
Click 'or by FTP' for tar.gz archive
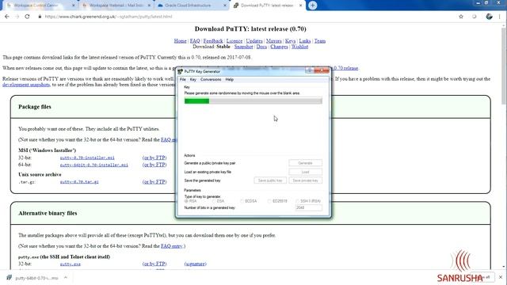(154, 182)
